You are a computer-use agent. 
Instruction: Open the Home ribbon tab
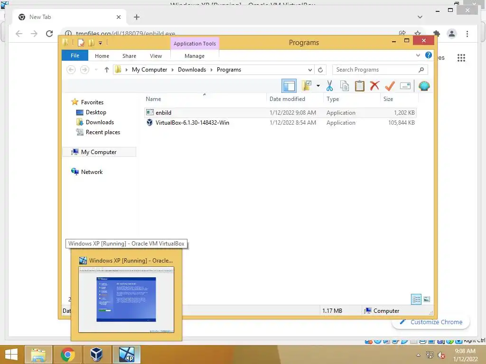point(102,56)
